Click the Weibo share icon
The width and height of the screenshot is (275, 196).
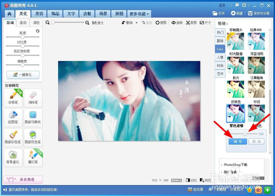tap(258, 190)
